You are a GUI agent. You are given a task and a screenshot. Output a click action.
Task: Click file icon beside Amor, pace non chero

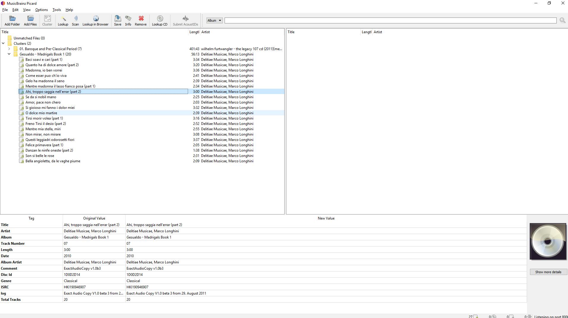click(x=21, y=102)
